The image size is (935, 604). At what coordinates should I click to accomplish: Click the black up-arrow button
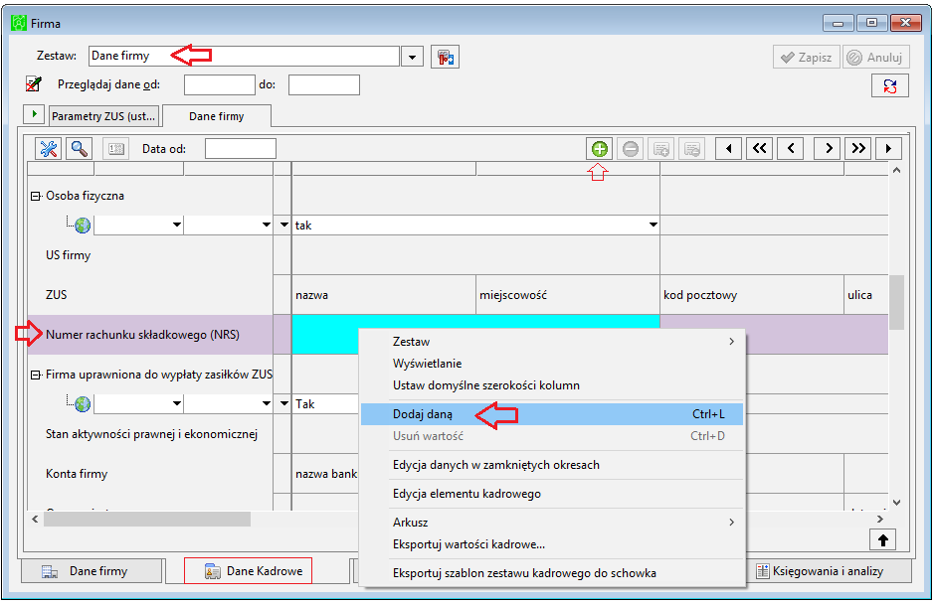click(883, 540)
